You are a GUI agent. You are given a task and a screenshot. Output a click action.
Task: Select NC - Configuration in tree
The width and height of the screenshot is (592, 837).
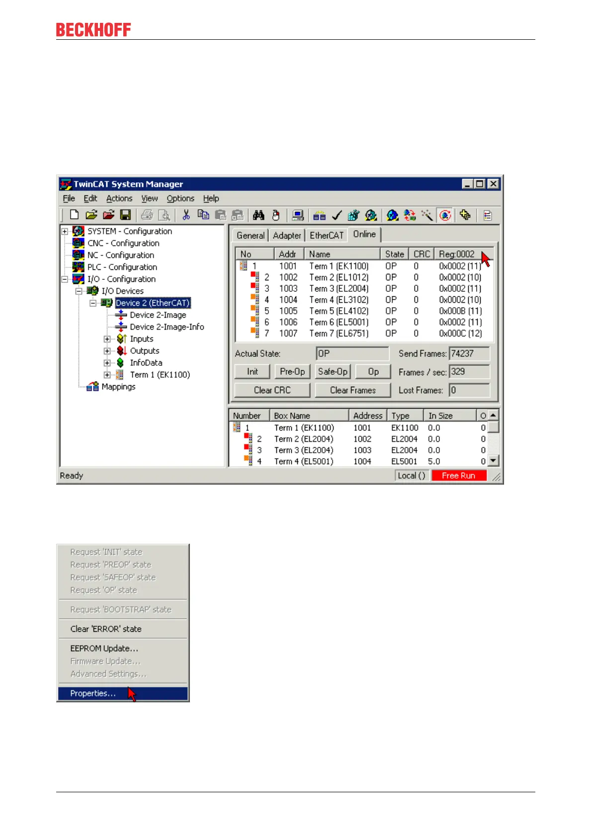click(121, 255)
